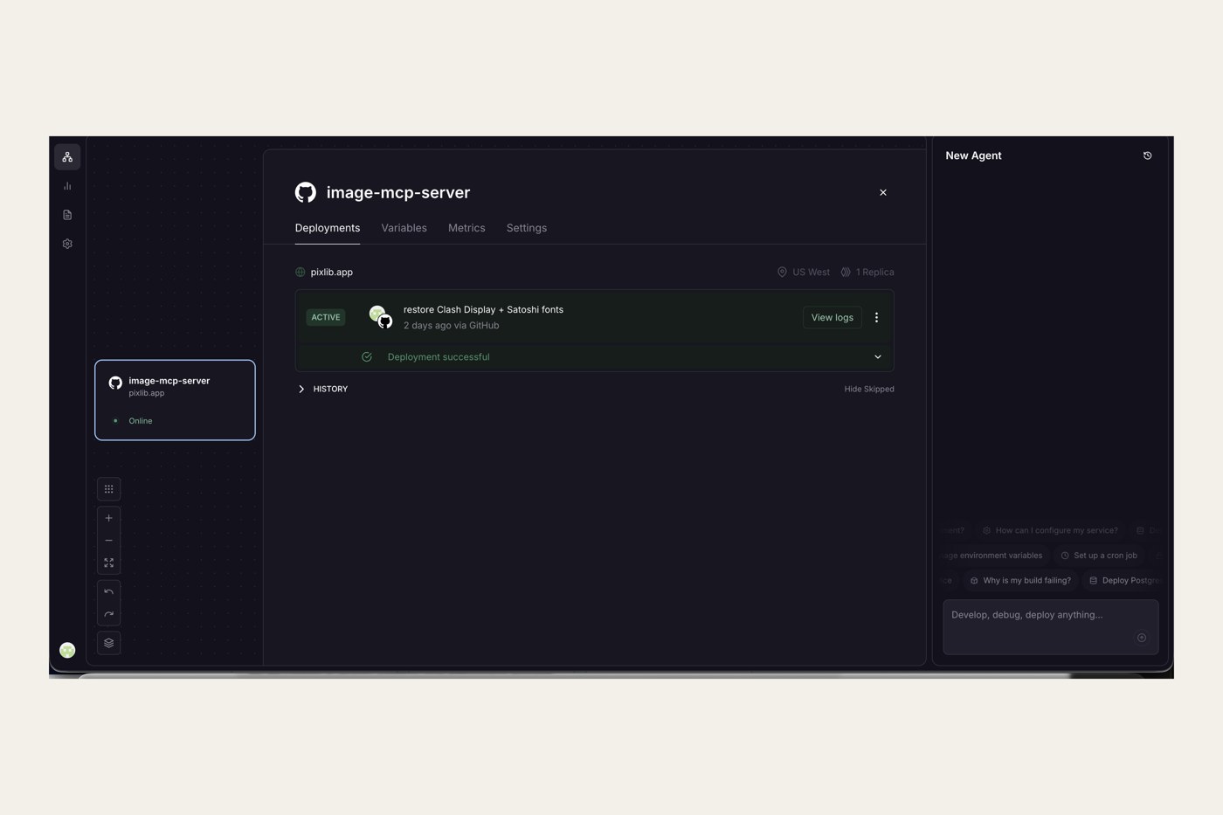This screenshot has width=1223, height=815.
Task: Choose 'Why is my build failing?' suggestion
Action: [1020, 581]
